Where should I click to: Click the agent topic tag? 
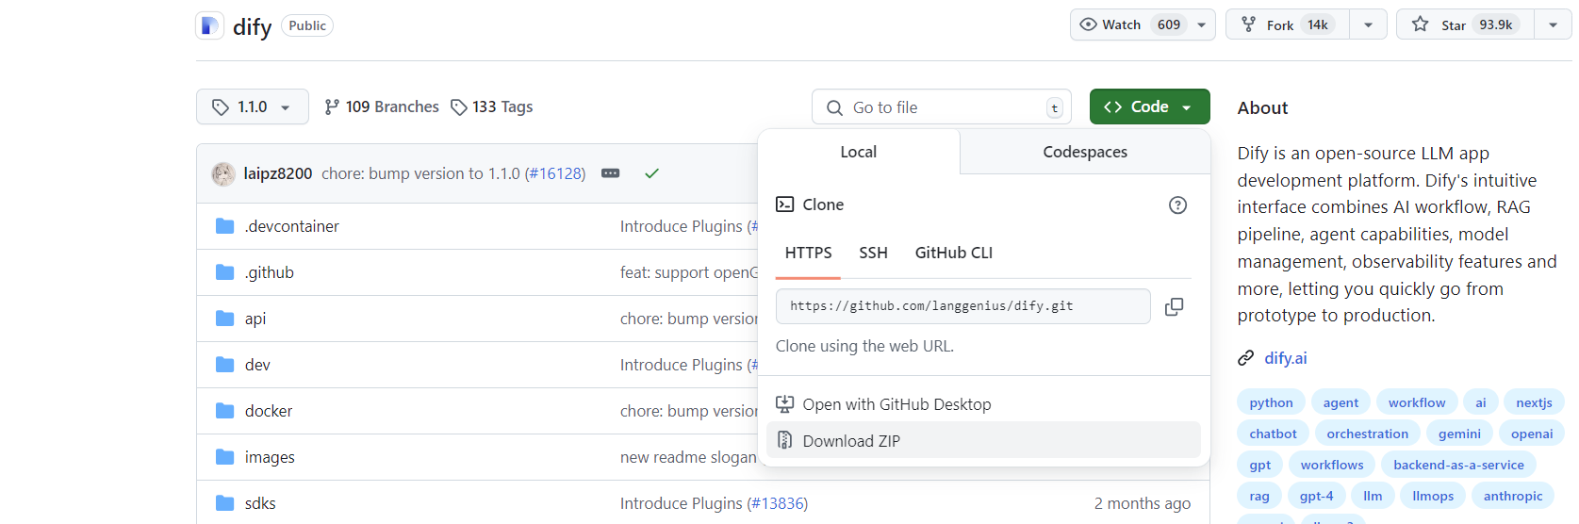click(x=1341, y=402)
